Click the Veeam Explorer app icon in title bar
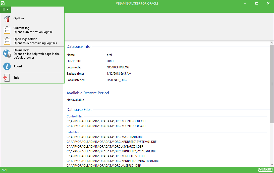 pos(3,3)
